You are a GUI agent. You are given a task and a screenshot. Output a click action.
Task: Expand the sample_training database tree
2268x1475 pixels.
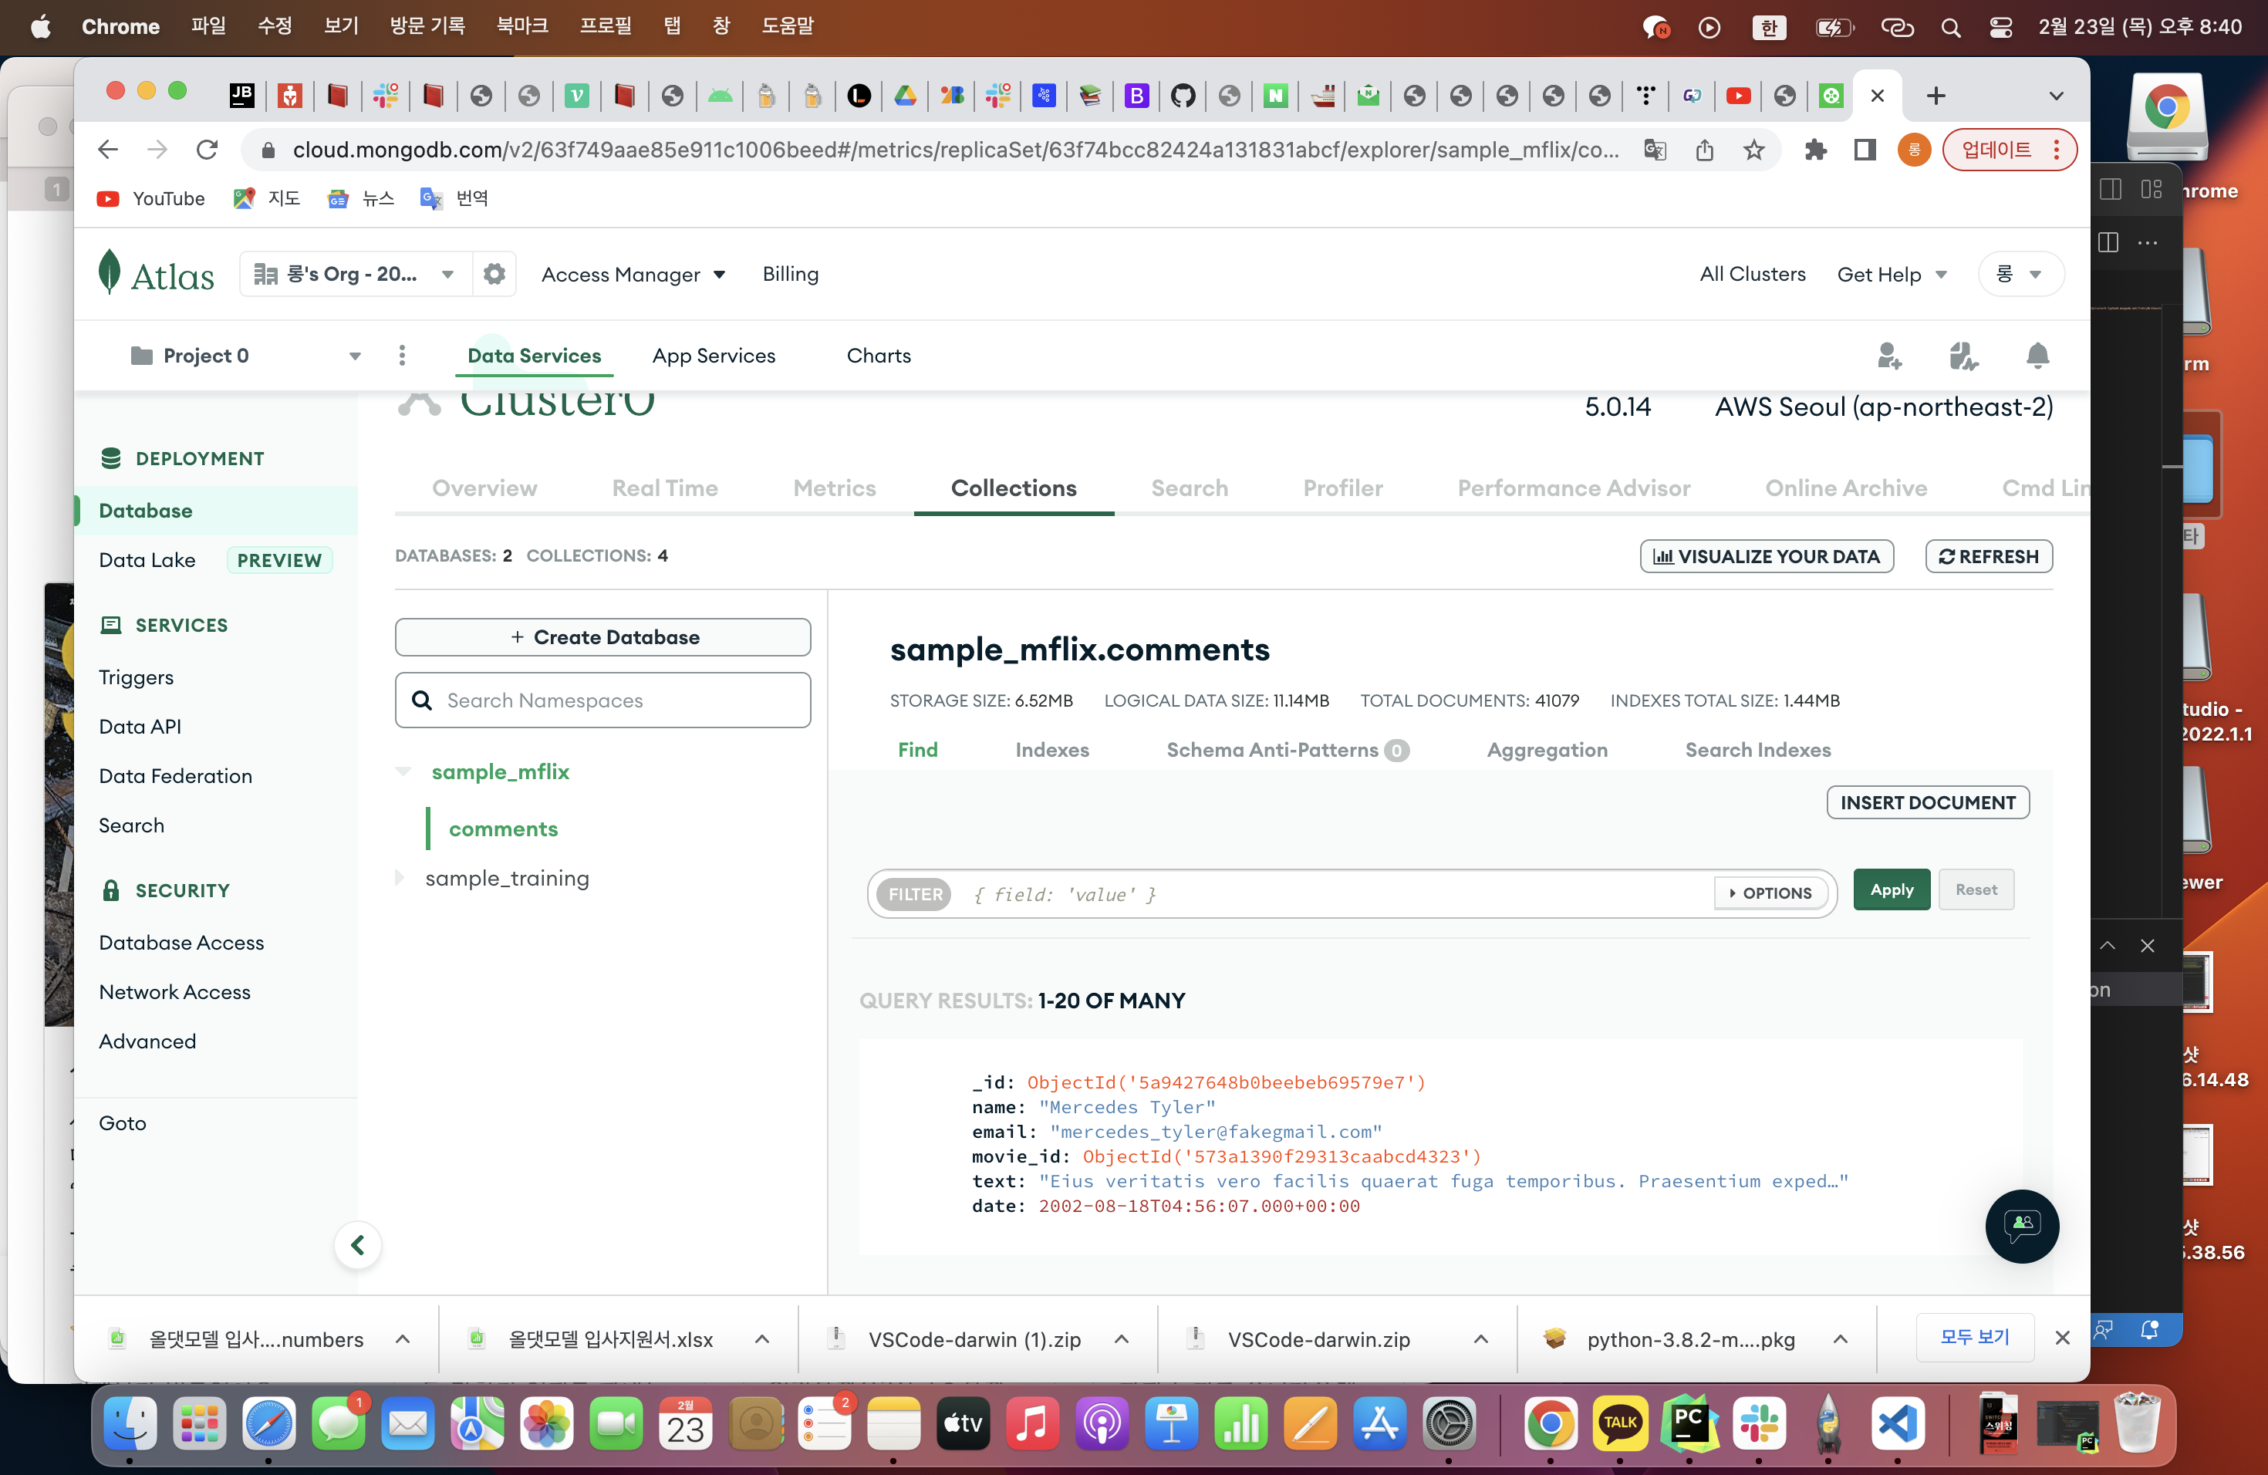400,878
